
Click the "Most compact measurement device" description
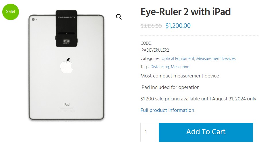tap(180, 76)
